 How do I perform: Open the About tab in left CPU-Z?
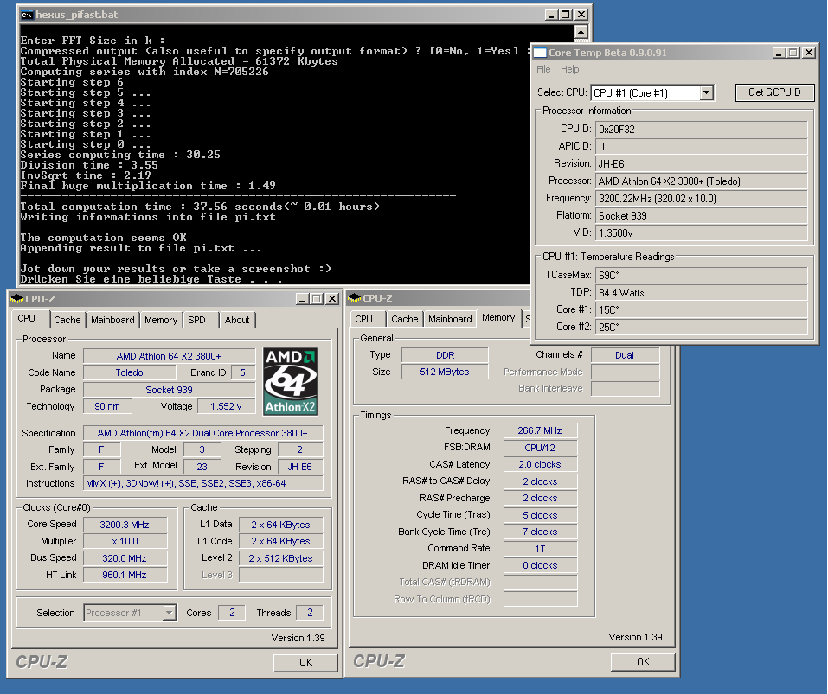pyautogui.click(x=237, y=320)
